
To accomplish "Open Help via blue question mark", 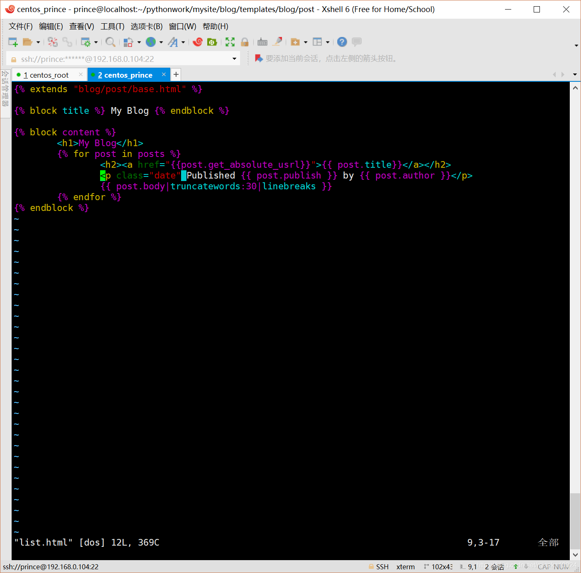I will point(342,42).
